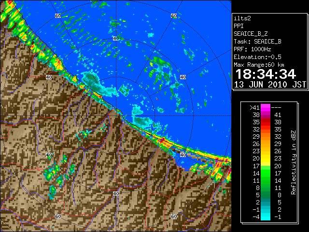Image resolution: width=309 pixels, height=232 pixels.
Task: Click the 60 km ring label at northwest
Action: 58,15
